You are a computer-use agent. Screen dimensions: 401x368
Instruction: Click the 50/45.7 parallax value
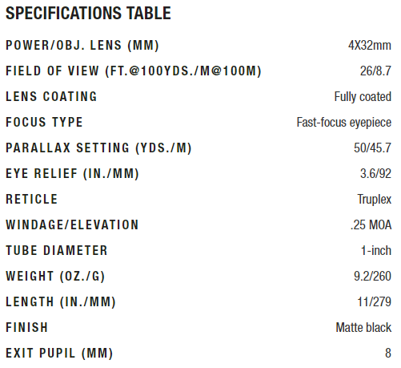pyautogui.click(x=372, y=148)
